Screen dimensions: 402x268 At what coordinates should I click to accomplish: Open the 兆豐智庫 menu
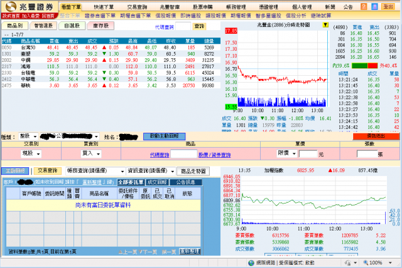(x=170, y=7)
